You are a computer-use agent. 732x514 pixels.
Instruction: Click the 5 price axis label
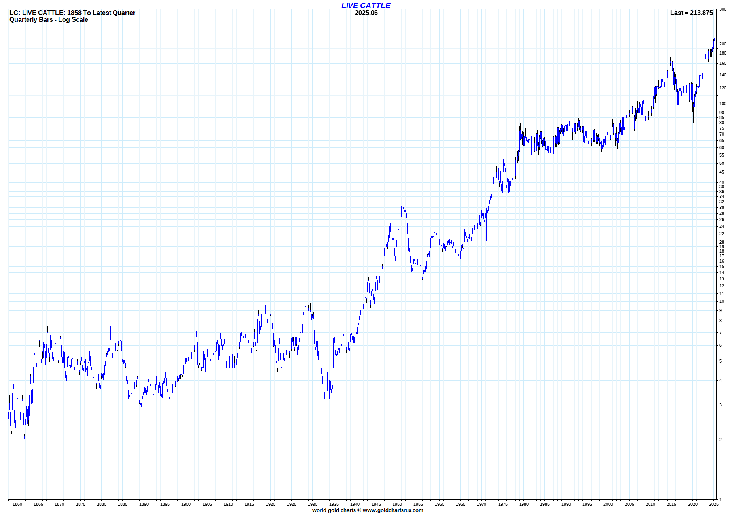[721, 361]
